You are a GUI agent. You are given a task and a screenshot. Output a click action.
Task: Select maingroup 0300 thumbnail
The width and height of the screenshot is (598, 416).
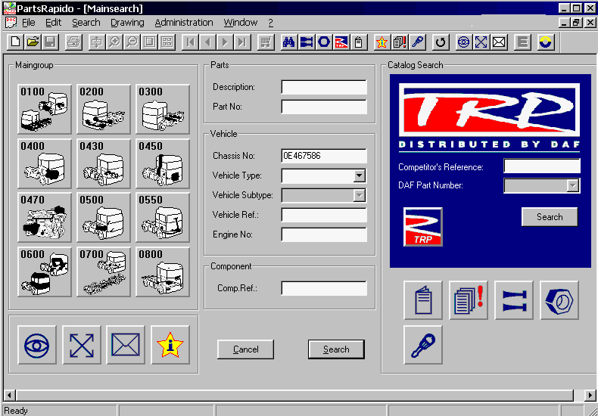tap(163, 110)
